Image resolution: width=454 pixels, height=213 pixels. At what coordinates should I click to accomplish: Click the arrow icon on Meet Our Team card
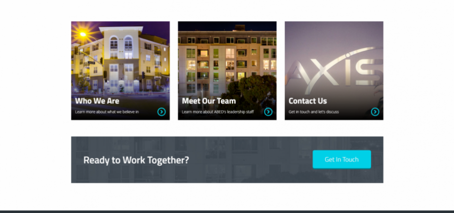[268, 112]
